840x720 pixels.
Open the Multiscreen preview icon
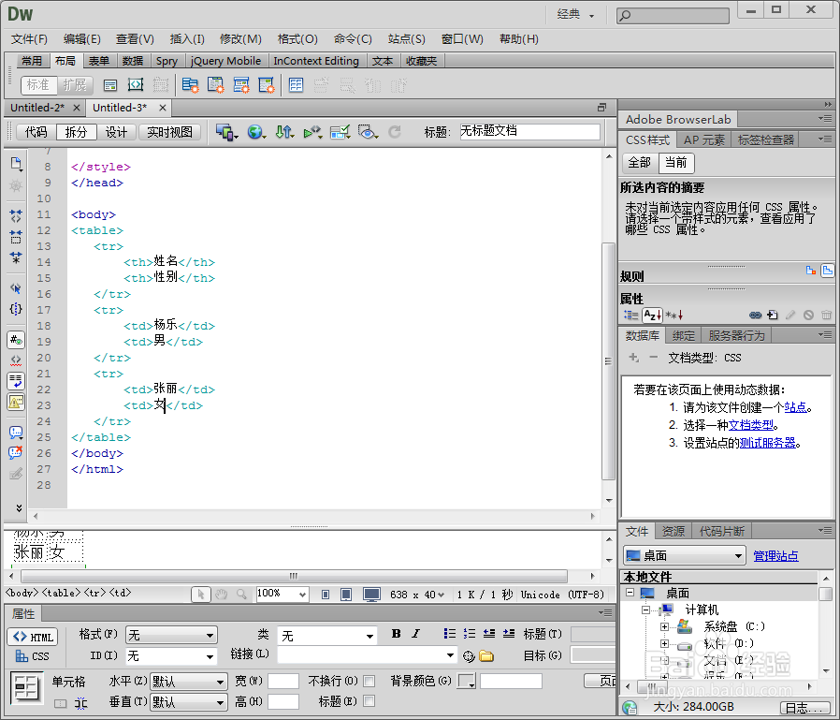[x=227, y=131]
